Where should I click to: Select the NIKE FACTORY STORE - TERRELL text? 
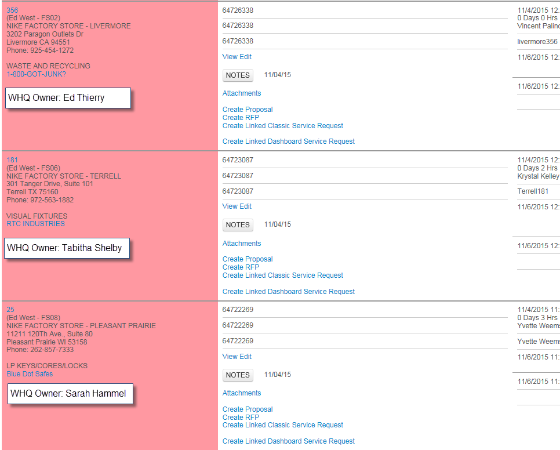64,176
